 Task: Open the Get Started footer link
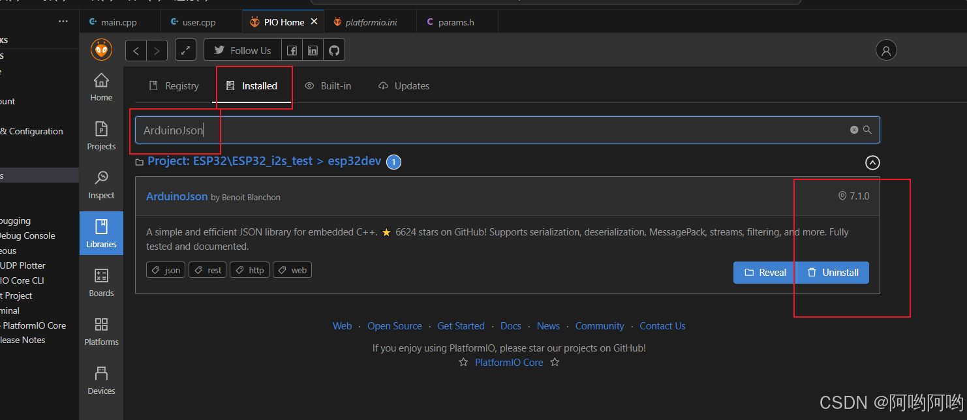tap(461, 326)
